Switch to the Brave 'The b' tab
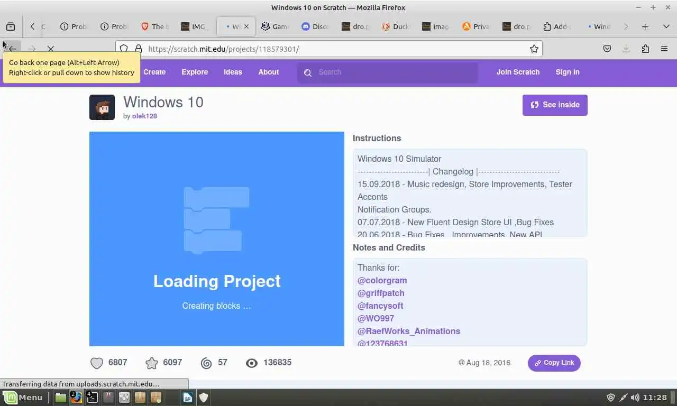Screen dimensions: 677x406 [155, 26]
